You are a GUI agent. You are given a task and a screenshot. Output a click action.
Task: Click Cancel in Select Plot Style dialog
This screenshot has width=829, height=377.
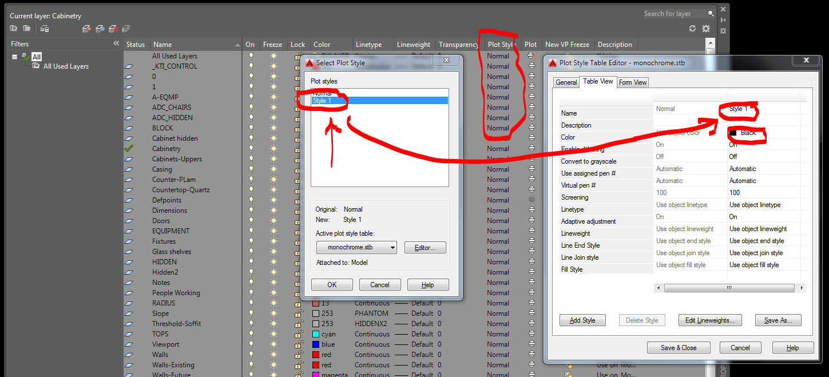point(380,285)
